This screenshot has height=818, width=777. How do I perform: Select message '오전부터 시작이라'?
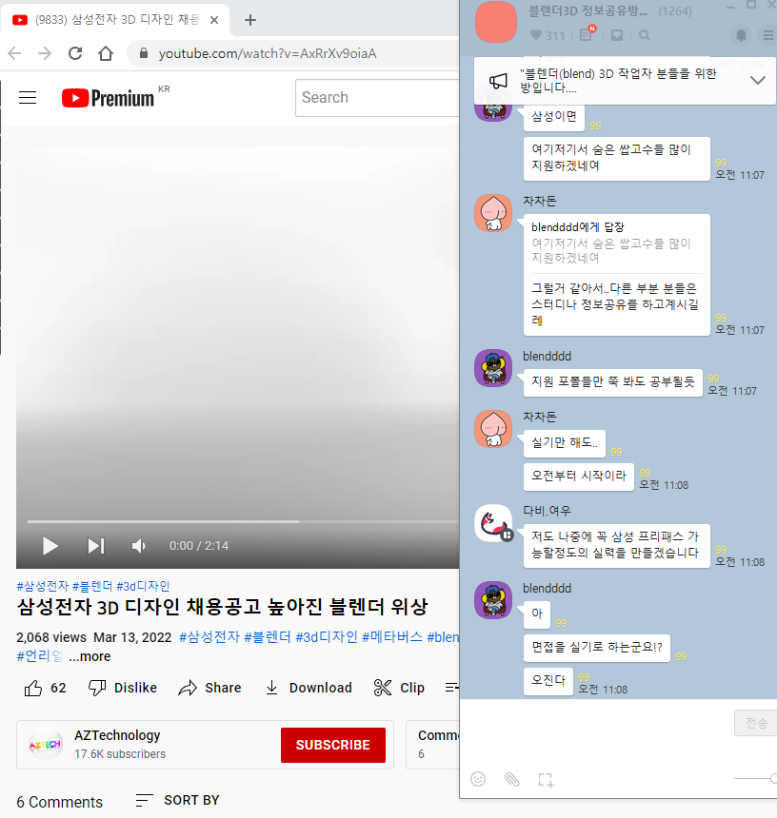579,476
